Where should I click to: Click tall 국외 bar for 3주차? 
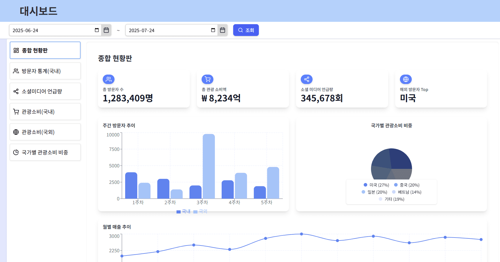coord(209,166)
